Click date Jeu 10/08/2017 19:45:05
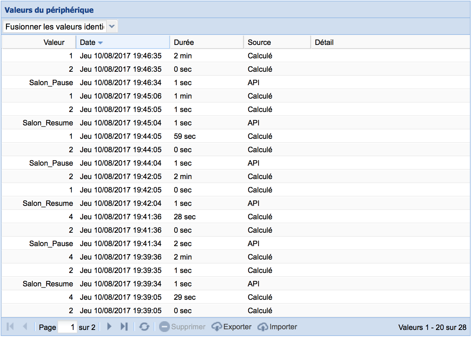Viewport: 474px width, 338px height. 121,109
